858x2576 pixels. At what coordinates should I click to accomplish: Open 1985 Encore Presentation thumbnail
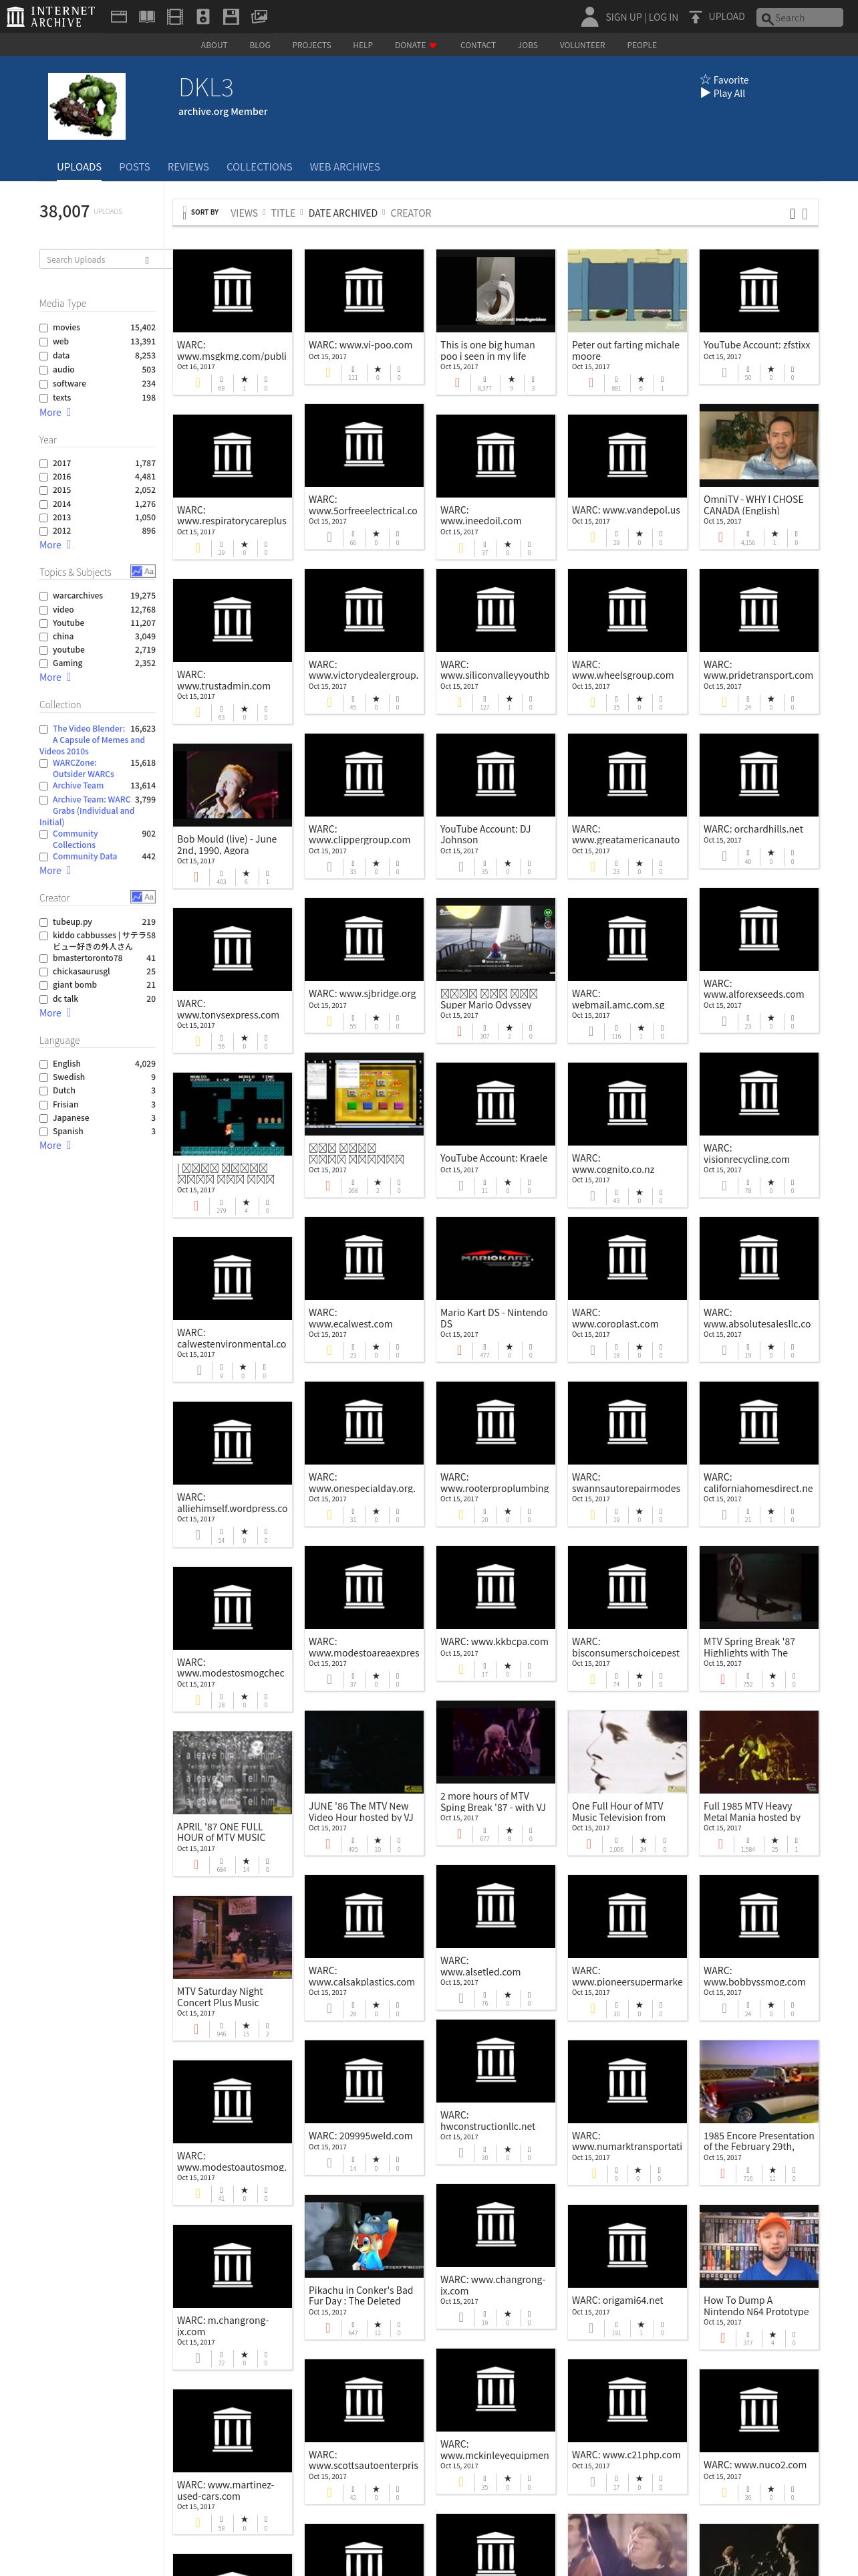coord(759,2081)
